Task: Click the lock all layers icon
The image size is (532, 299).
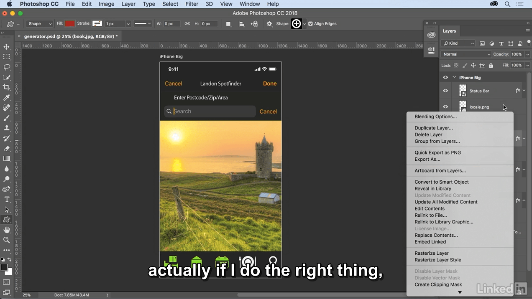Action: click(491, 66)
